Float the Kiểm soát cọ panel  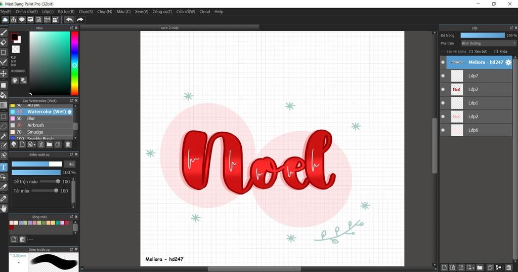tap(71, 154)
